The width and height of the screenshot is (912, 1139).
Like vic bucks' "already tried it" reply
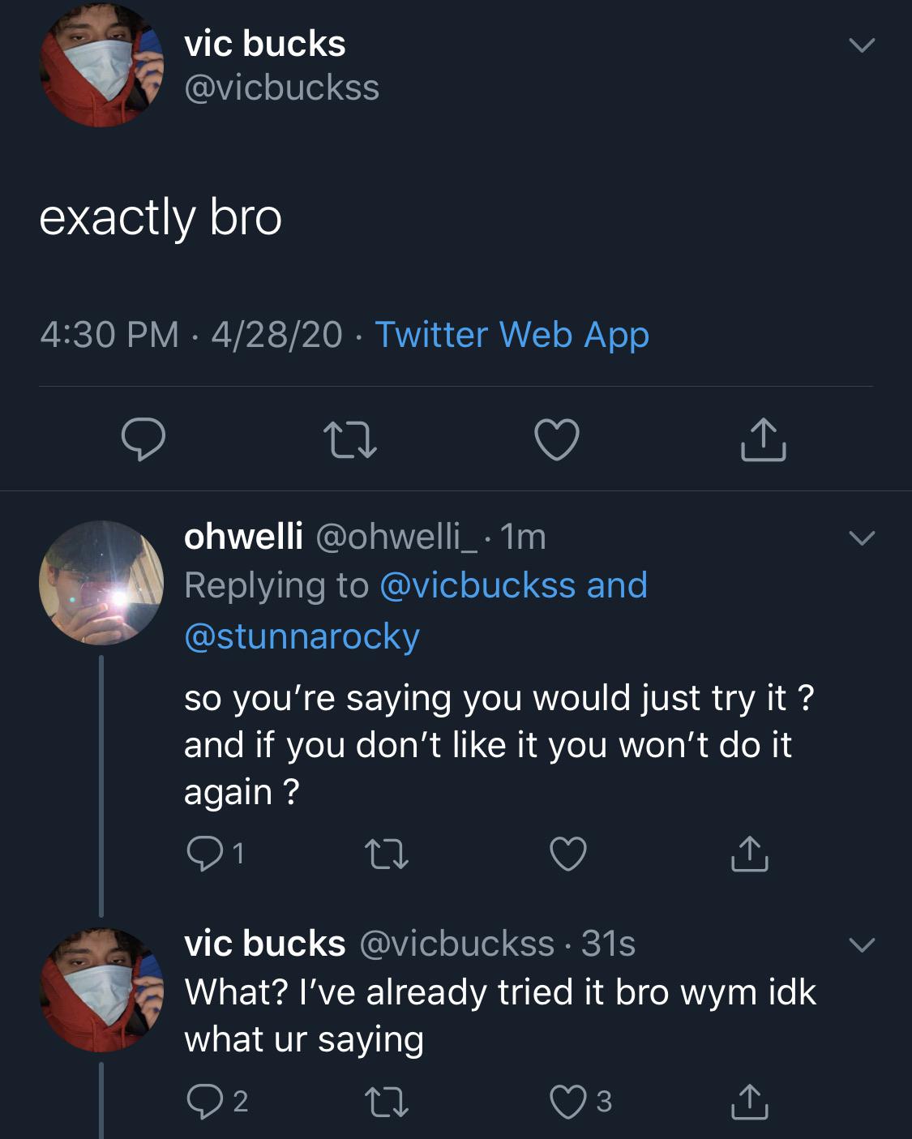tap(567, 1101)
